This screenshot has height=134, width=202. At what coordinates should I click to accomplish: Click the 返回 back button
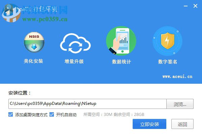[x=182, y=124]
